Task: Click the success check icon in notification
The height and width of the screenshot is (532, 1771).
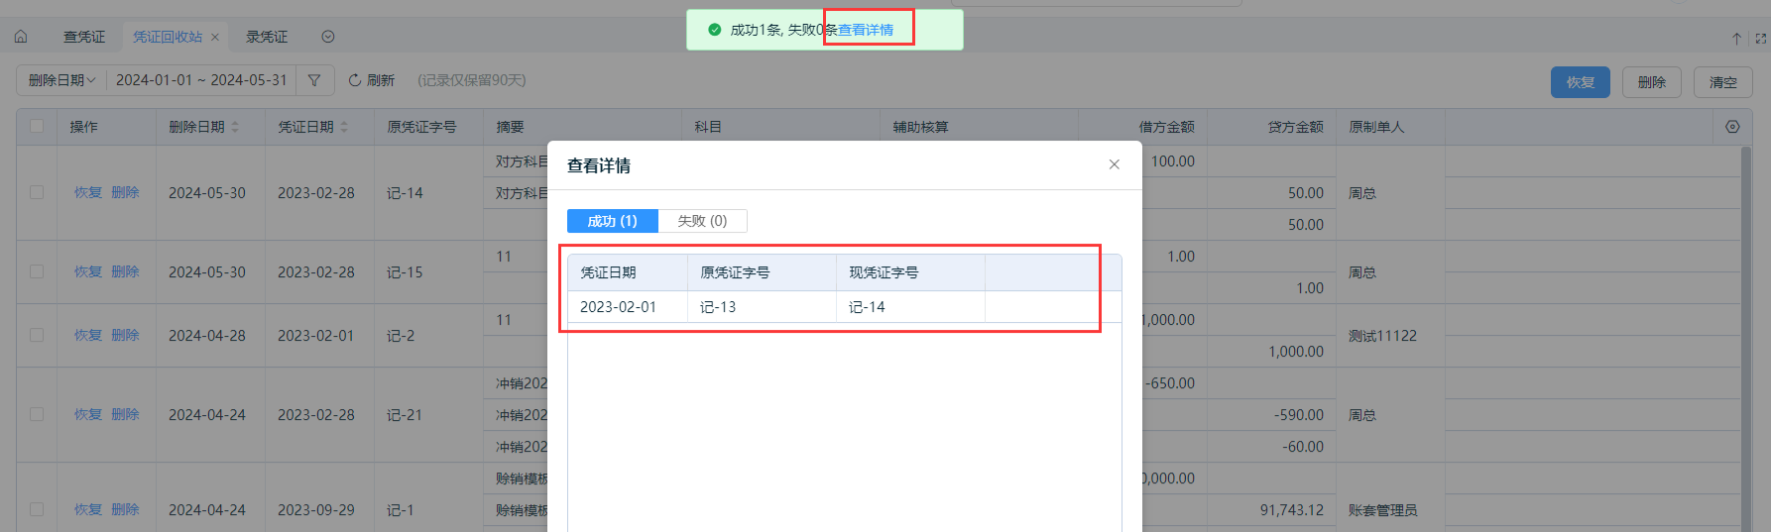Action: pyautogui.click(x=715, y=30)
